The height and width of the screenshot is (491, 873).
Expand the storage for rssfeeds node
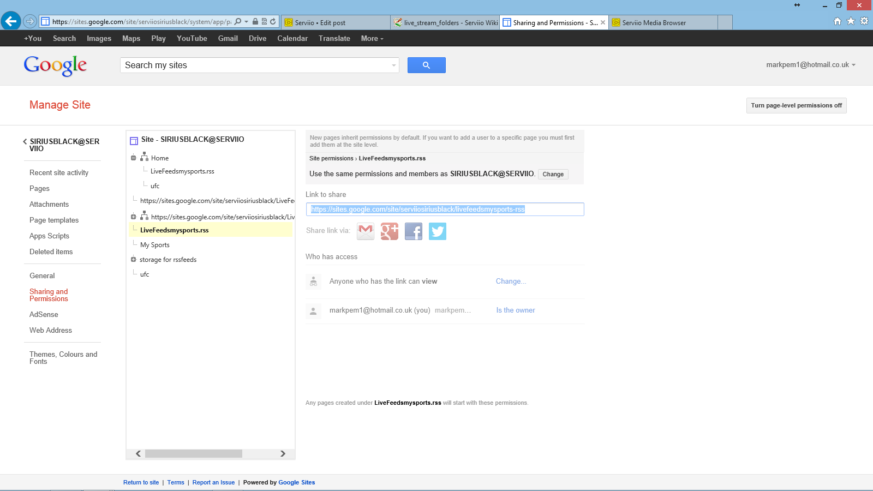click(x=133, y=259)
